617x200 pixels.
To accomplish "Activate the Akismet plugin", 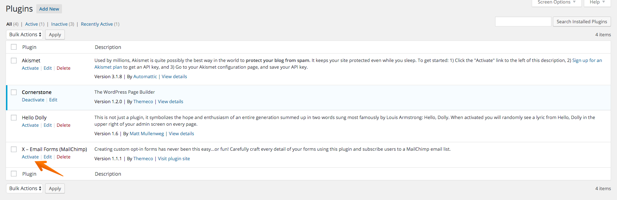I will click(30, 68).
